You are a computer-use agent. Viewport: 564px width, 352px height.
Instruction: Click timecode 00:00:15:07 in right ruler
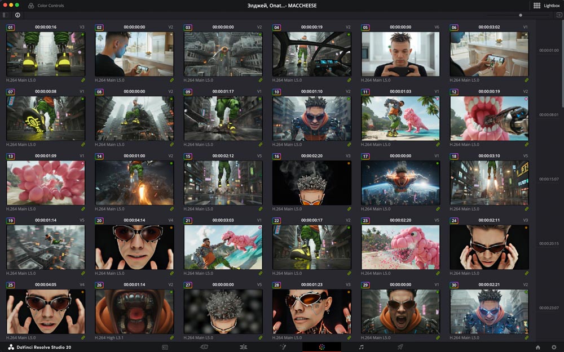coord(549,179)
